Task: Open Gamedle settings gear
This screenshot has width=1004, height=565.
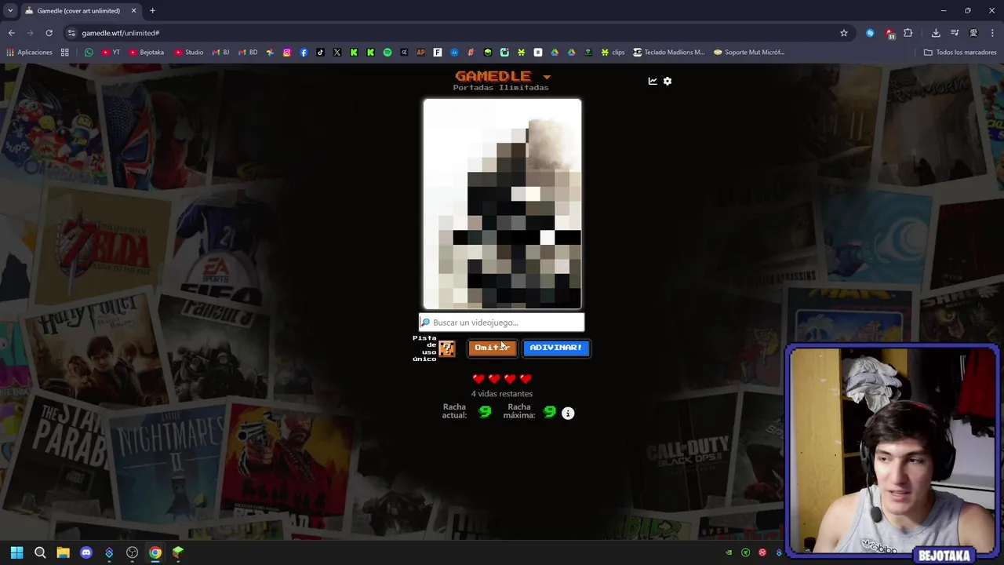Action: (668, 81)
